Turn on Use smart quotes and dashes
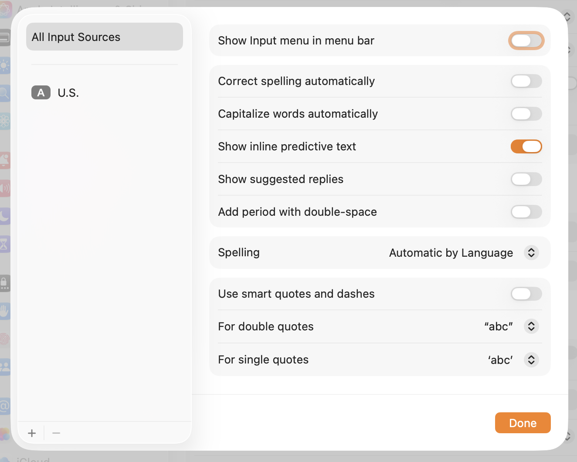 coord(526,294)
